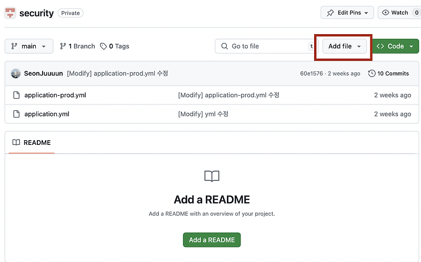Click the 'Add a README' heading
The width and height of the screenshot is (421, 262).
(212, 200)
